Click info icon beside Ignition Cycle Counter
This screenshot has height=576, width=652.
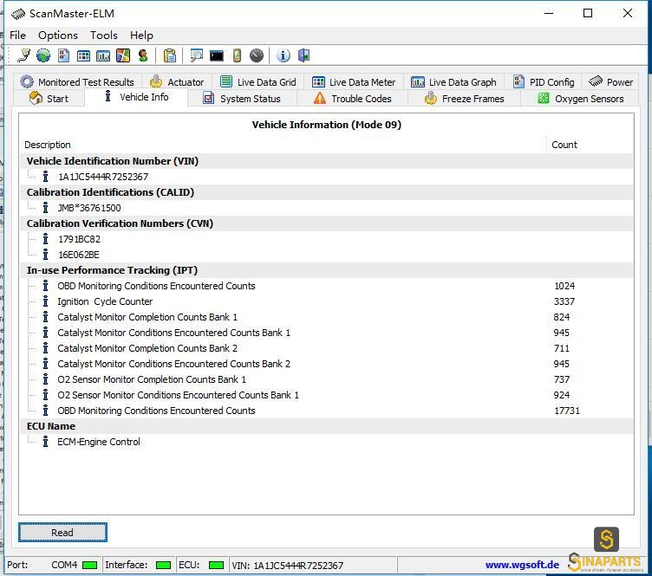[x=45, y=301]
